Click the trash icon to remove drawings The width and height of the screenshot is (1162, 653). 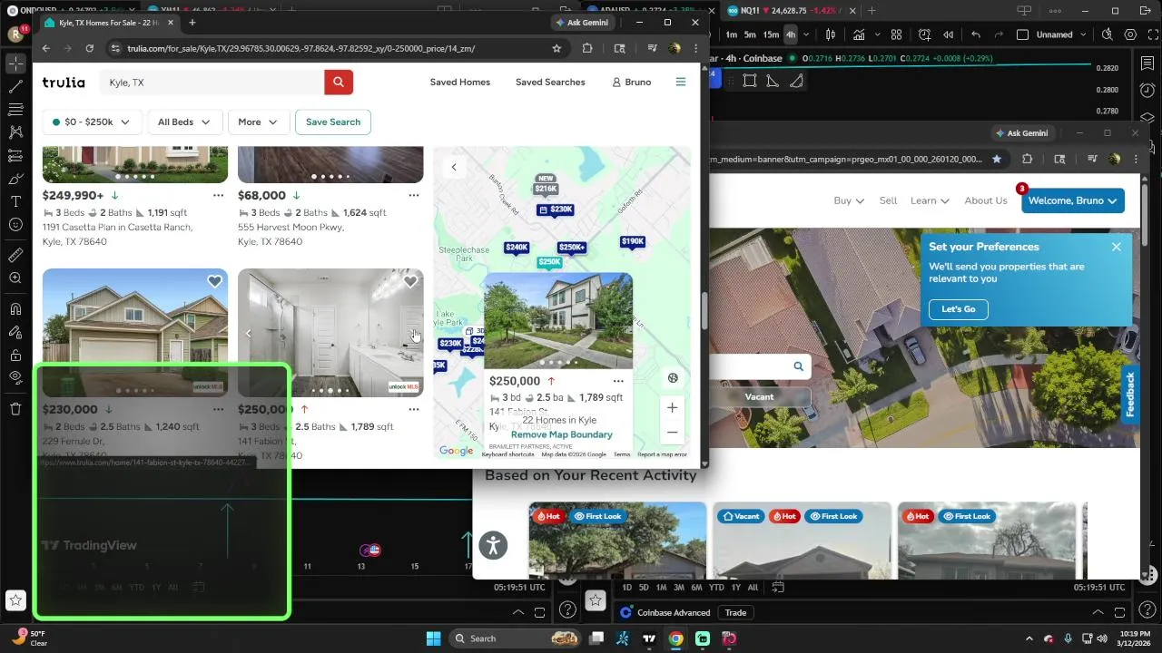15,409
